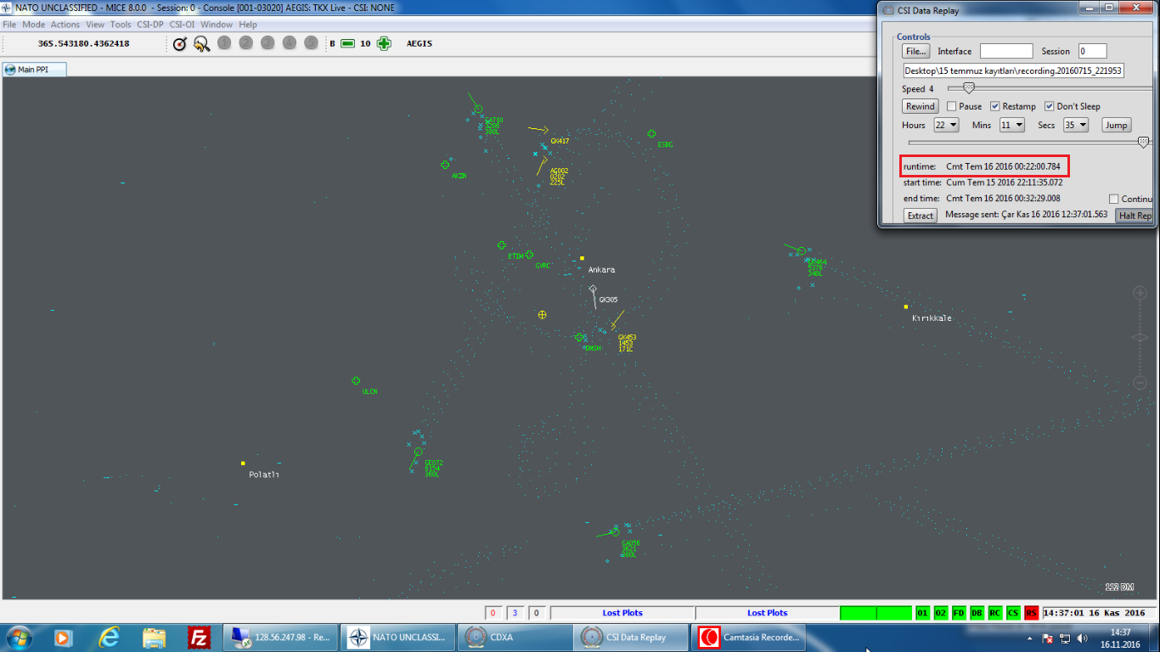Increase brightness with green plus icon
The image size is (1160, 652).
click(x=384, y=43)
